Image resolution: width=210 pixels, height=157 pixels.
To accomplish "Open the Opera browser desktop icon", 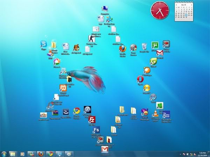I will 140,79.
